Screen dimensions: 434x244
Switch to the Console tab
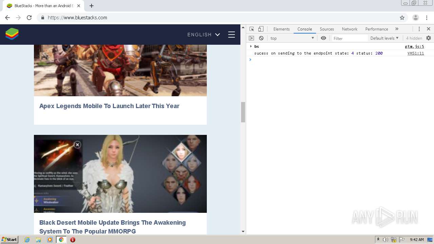pos(304,29)
